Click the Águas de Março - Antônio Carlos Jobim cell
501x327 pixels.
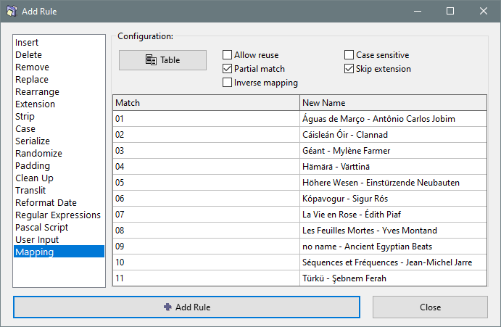[393, 119]
